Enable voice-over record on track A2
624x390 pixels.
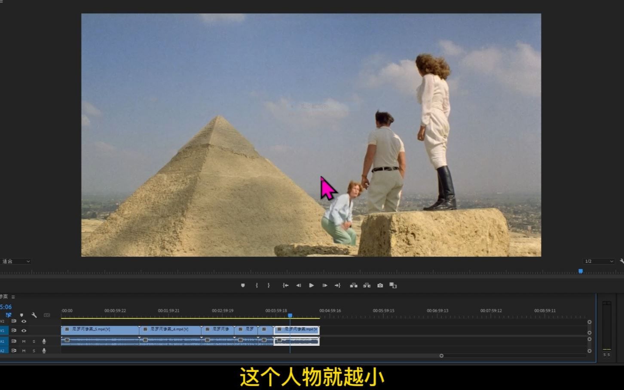click(44, 350)
